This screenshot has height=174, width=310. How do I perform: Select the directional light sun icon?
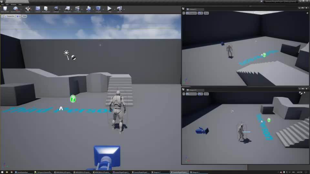click(x=67, y=53)
